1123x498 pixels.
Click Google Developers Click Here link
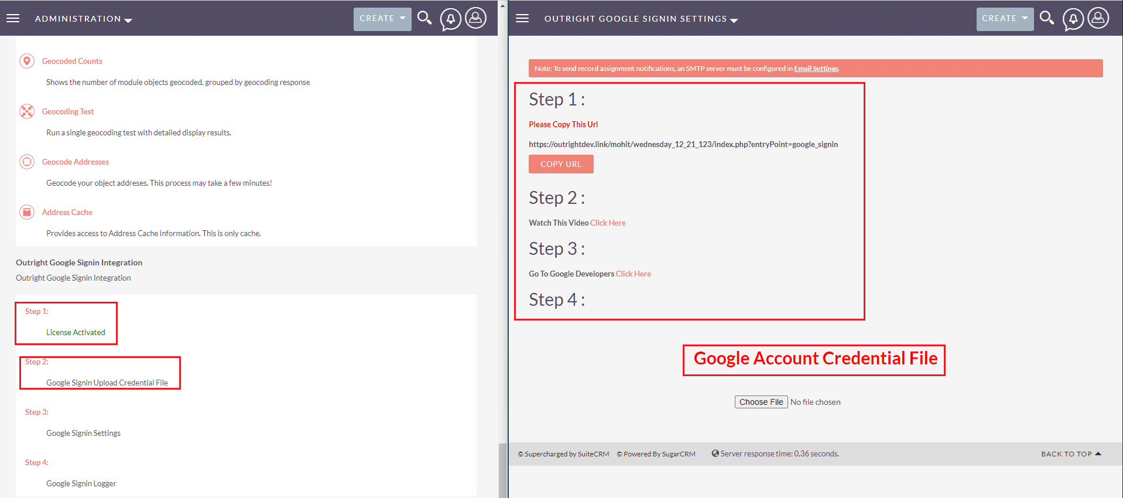(x=634, y=274)
